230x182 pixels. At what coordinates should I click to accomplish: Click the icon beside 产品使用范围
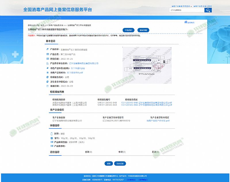(52, 142)
